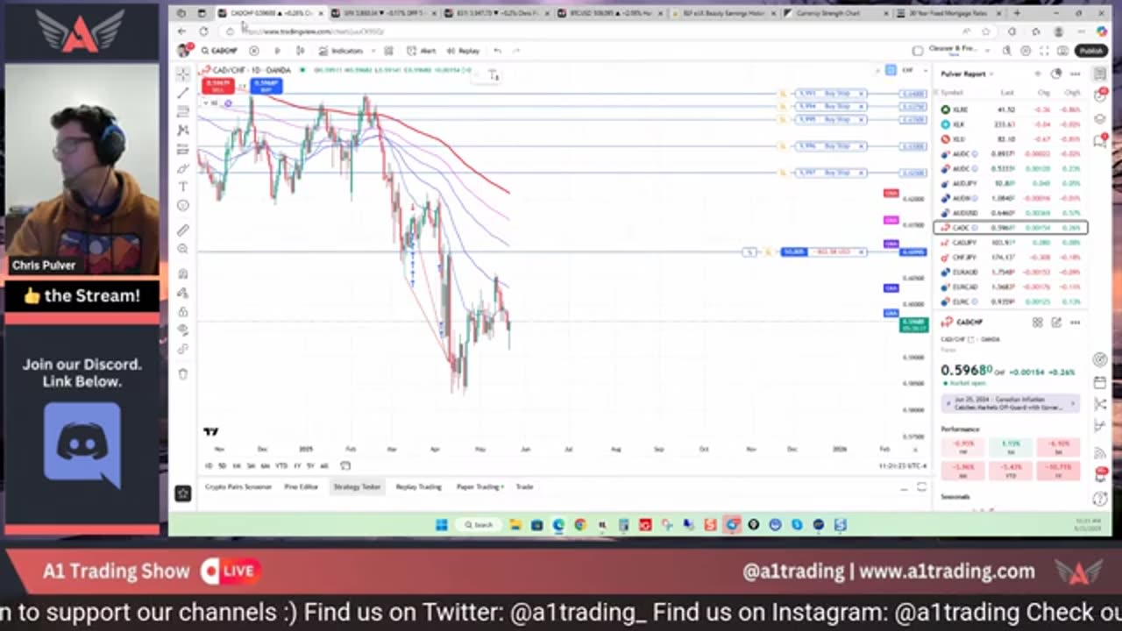Select the XLRE row in the watchlist
Image resolution: width=1122 pixels, height=631 pixels.
(1012, 110)
